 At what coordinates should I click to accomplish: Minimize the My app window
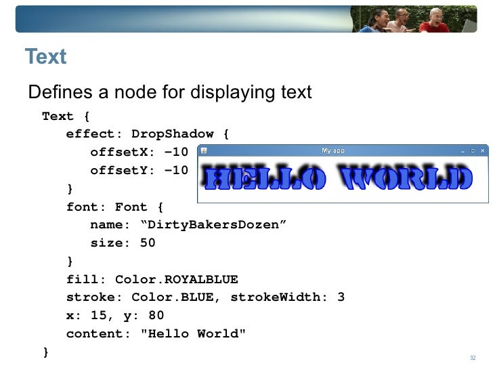(463, 151)
